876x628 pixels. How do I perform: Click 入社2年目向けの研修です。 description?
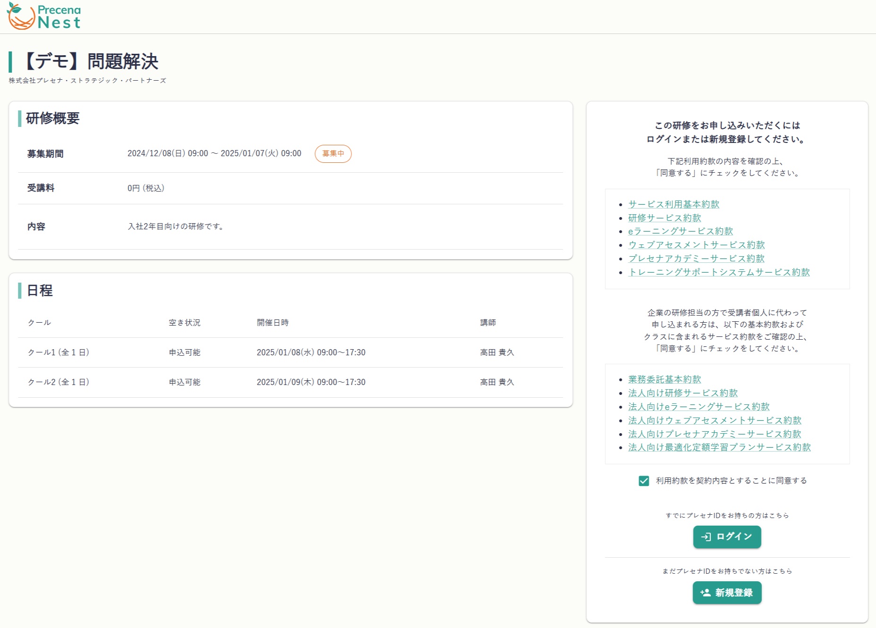point(176,226)
